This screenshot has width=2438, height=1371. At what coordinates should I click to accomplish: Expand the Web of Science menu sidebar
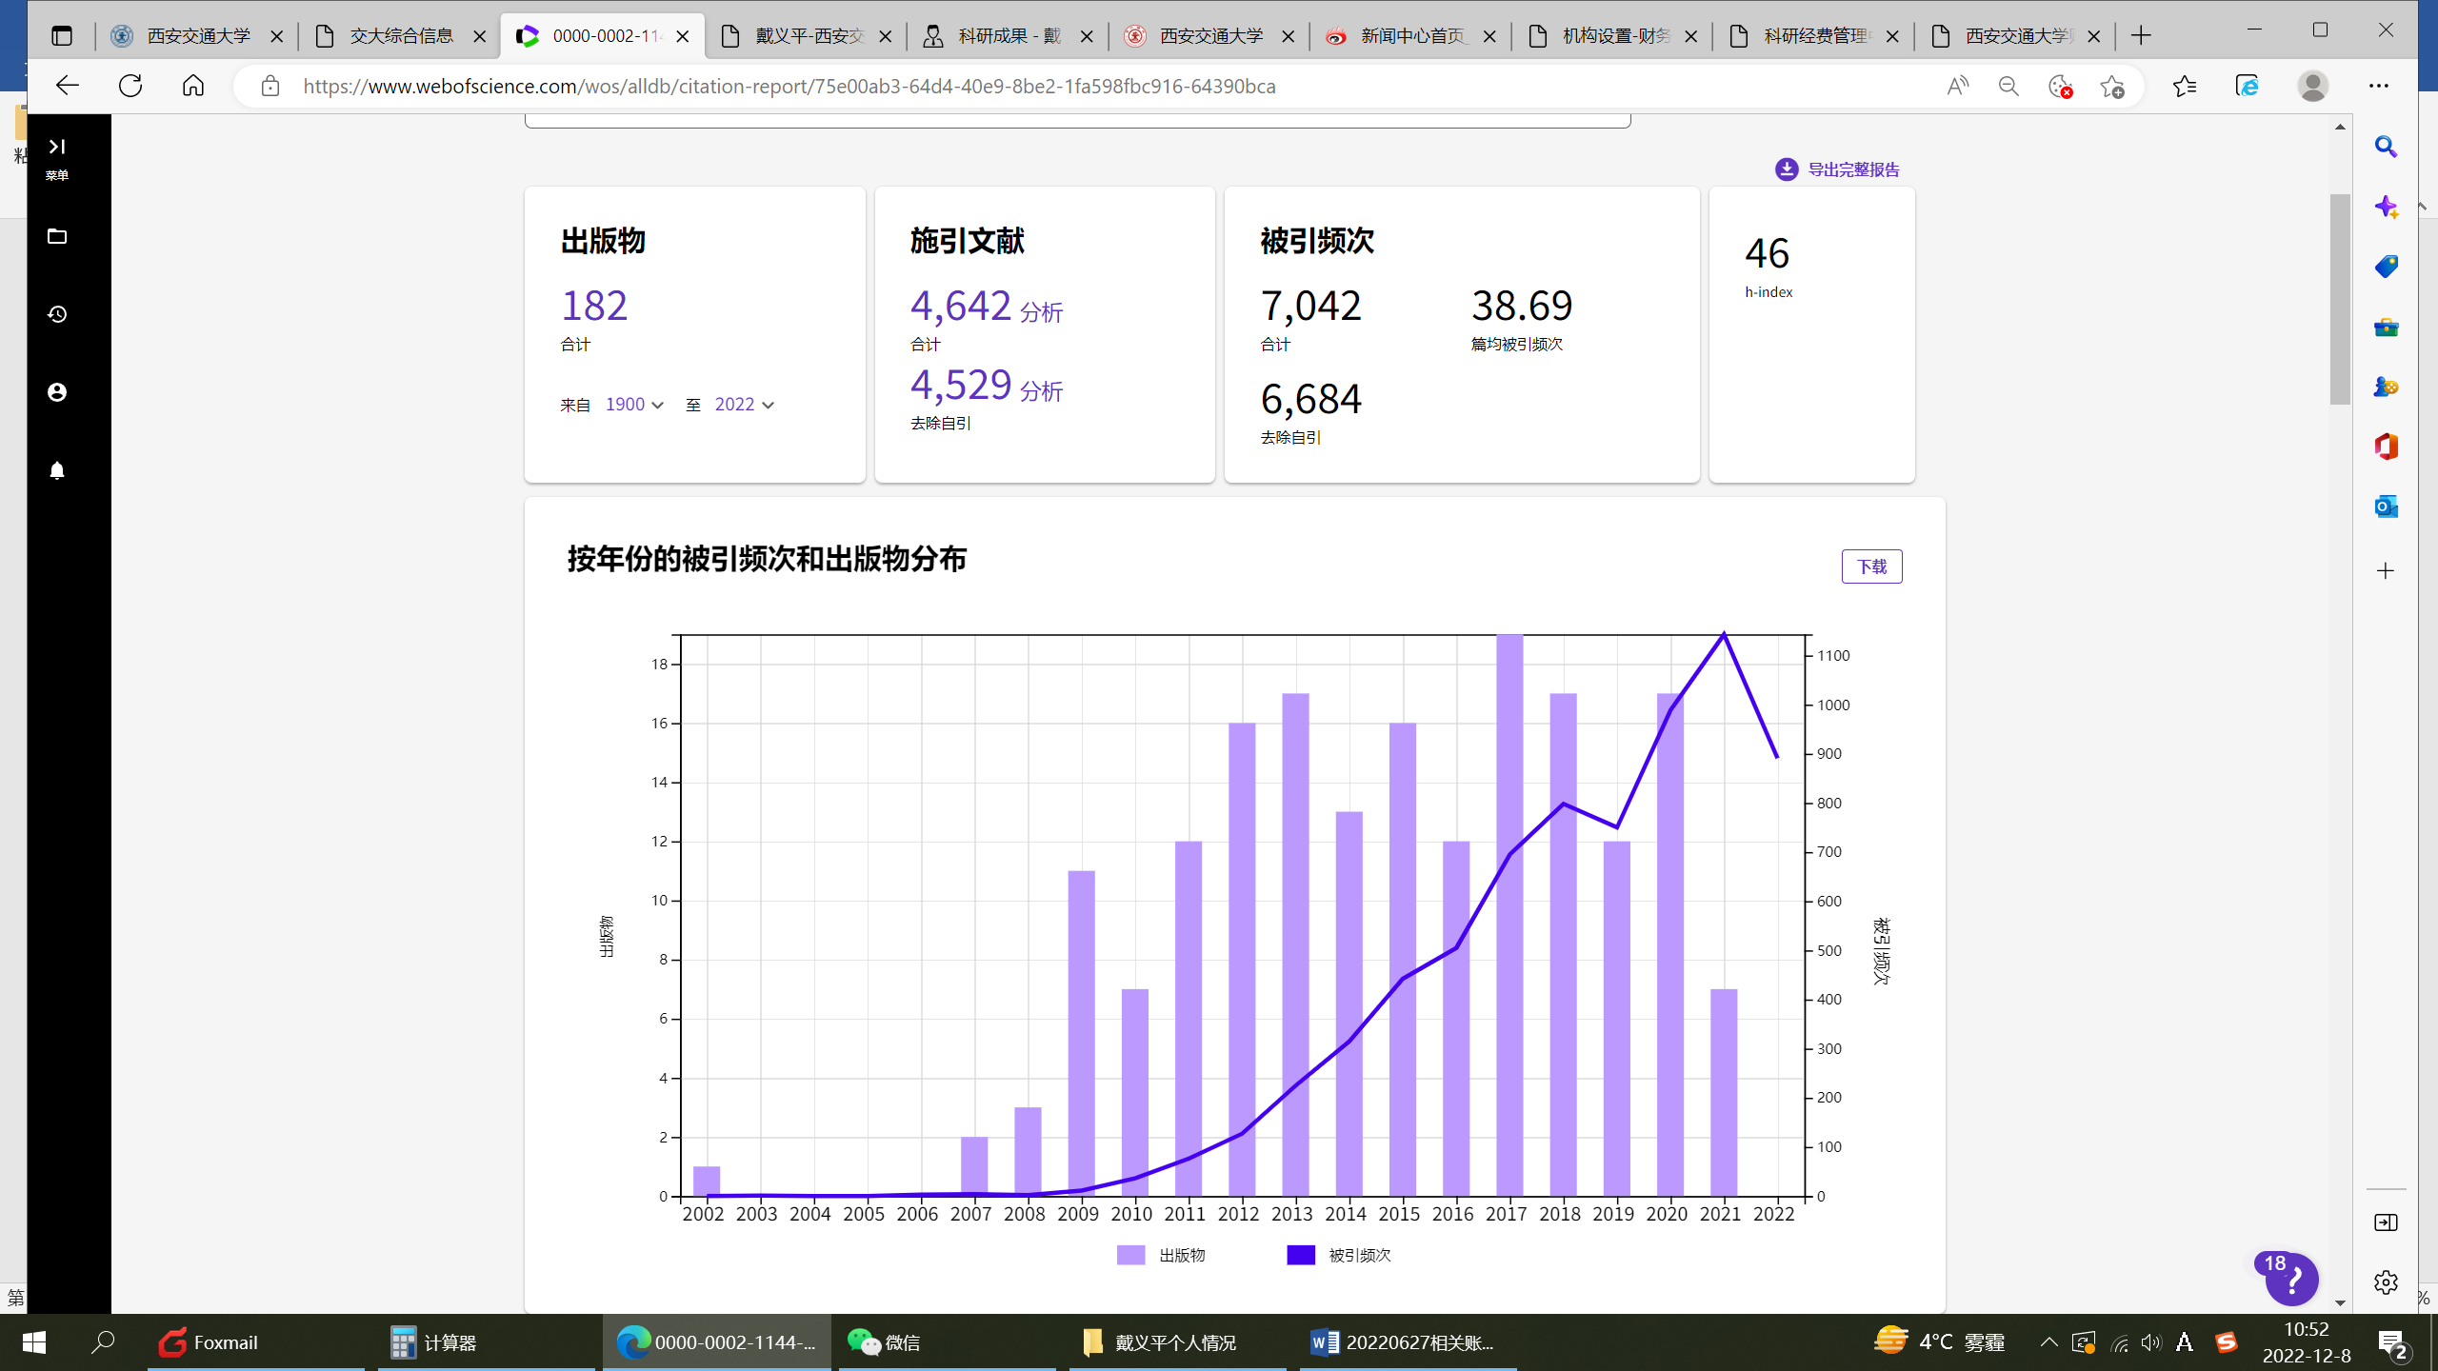pyautogui.click(x=57, y=147)
